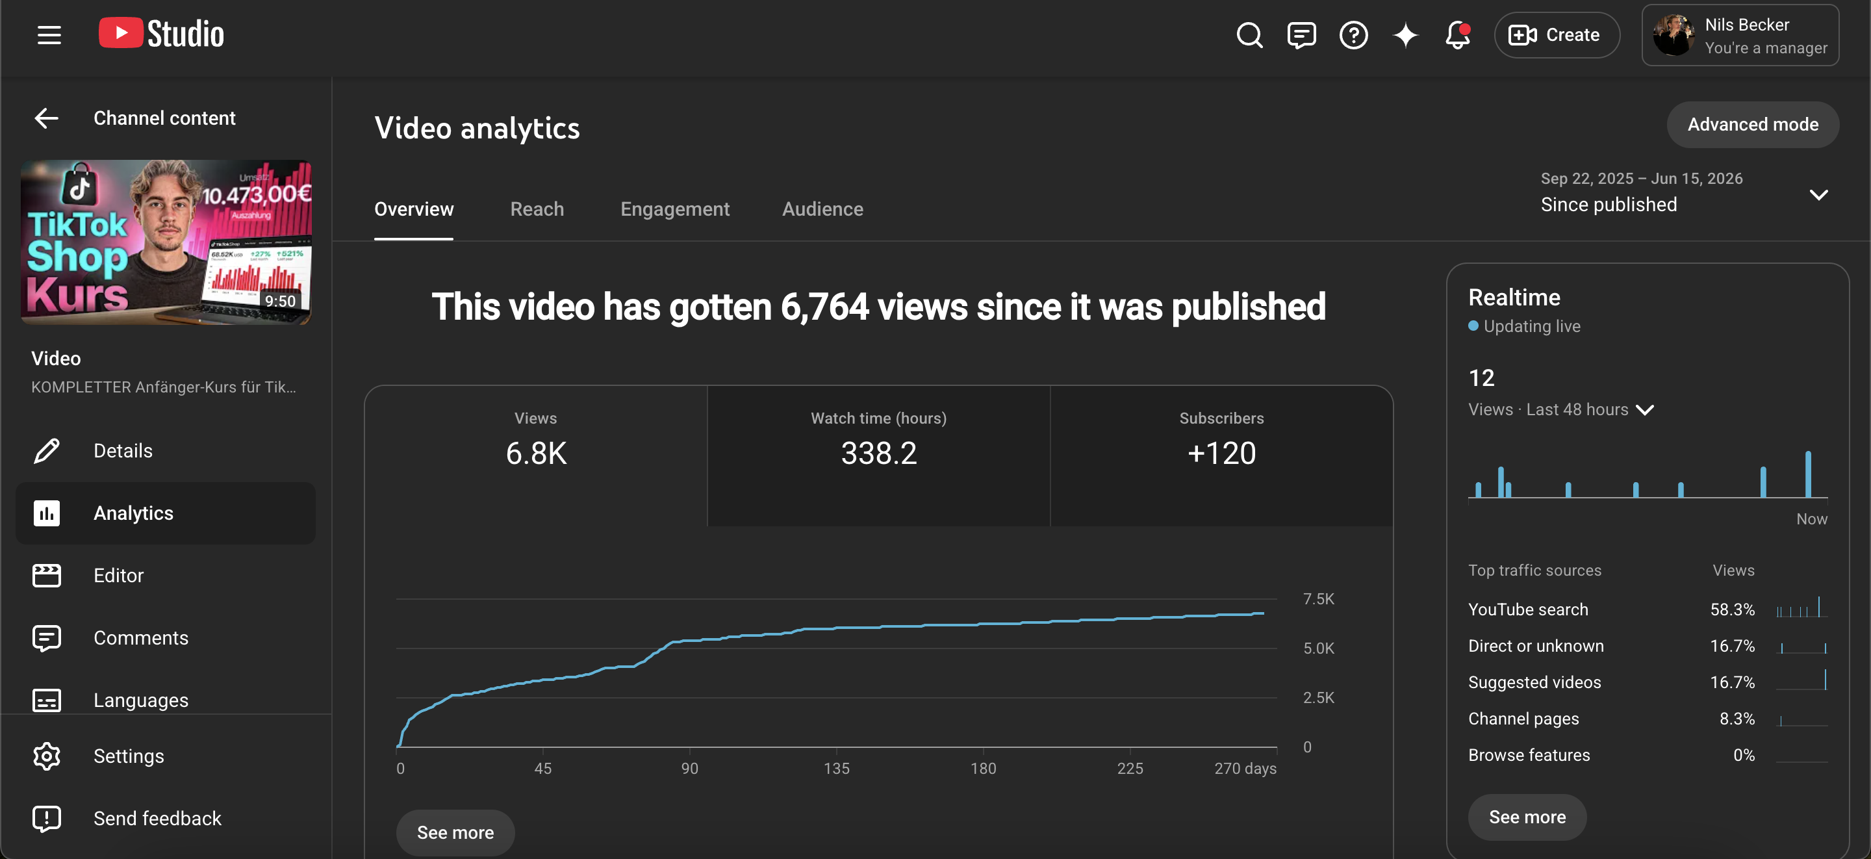Select the Watch time (hours) card
The image size is (1871, 859).
(878, 455)
